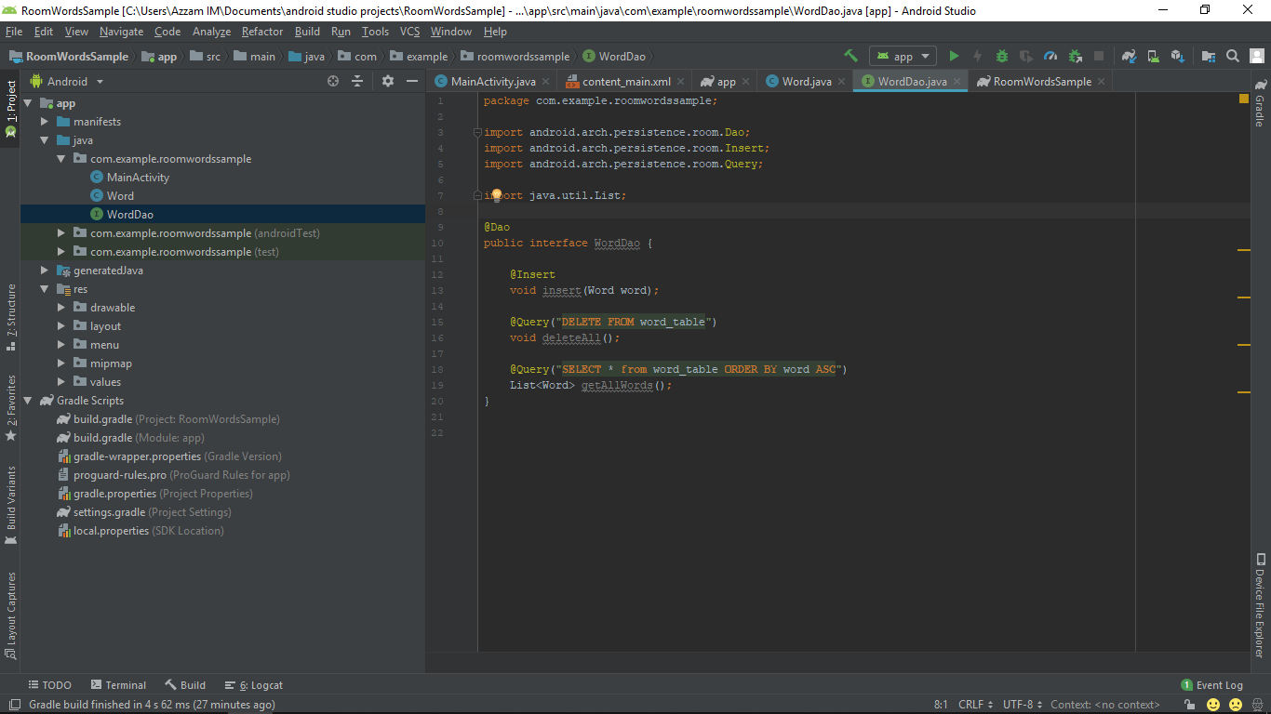Open the Profiler icon in the toolbar

[1052, 56]
